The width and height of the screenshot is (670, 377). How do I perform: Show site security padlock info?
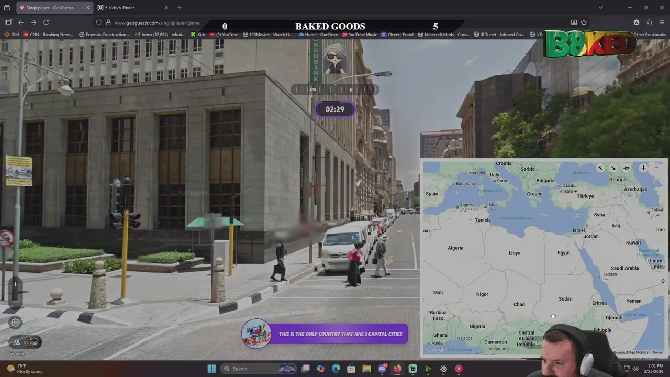pyautogui.click(x=108, y=23)
